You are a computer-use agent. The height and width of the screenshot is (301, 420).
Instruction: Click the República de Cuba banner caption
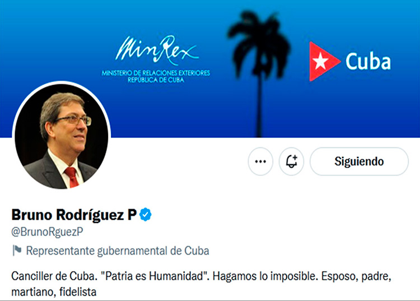pos(156,80)
